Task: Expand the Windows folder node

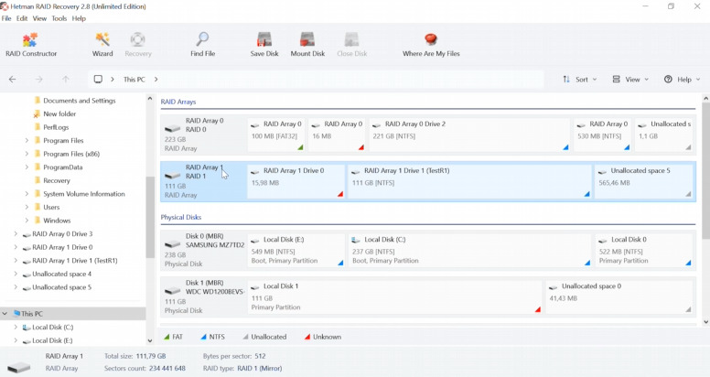Action: click(x=27, y=221)
